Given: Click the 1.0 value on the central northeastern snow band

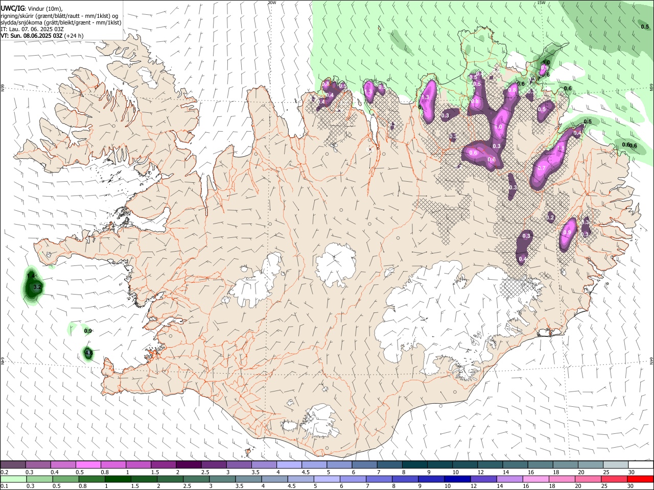Looking at the screenshot, I should tap(499, 127).
